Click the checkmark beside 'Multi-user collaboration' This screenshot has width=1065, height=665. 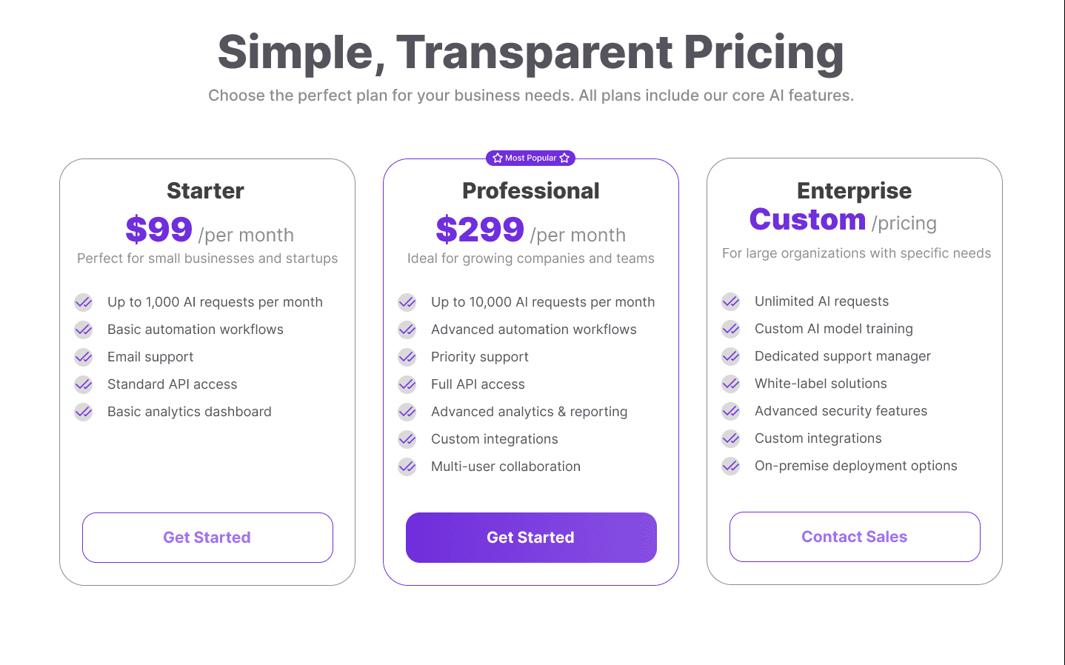coord(407,467)
